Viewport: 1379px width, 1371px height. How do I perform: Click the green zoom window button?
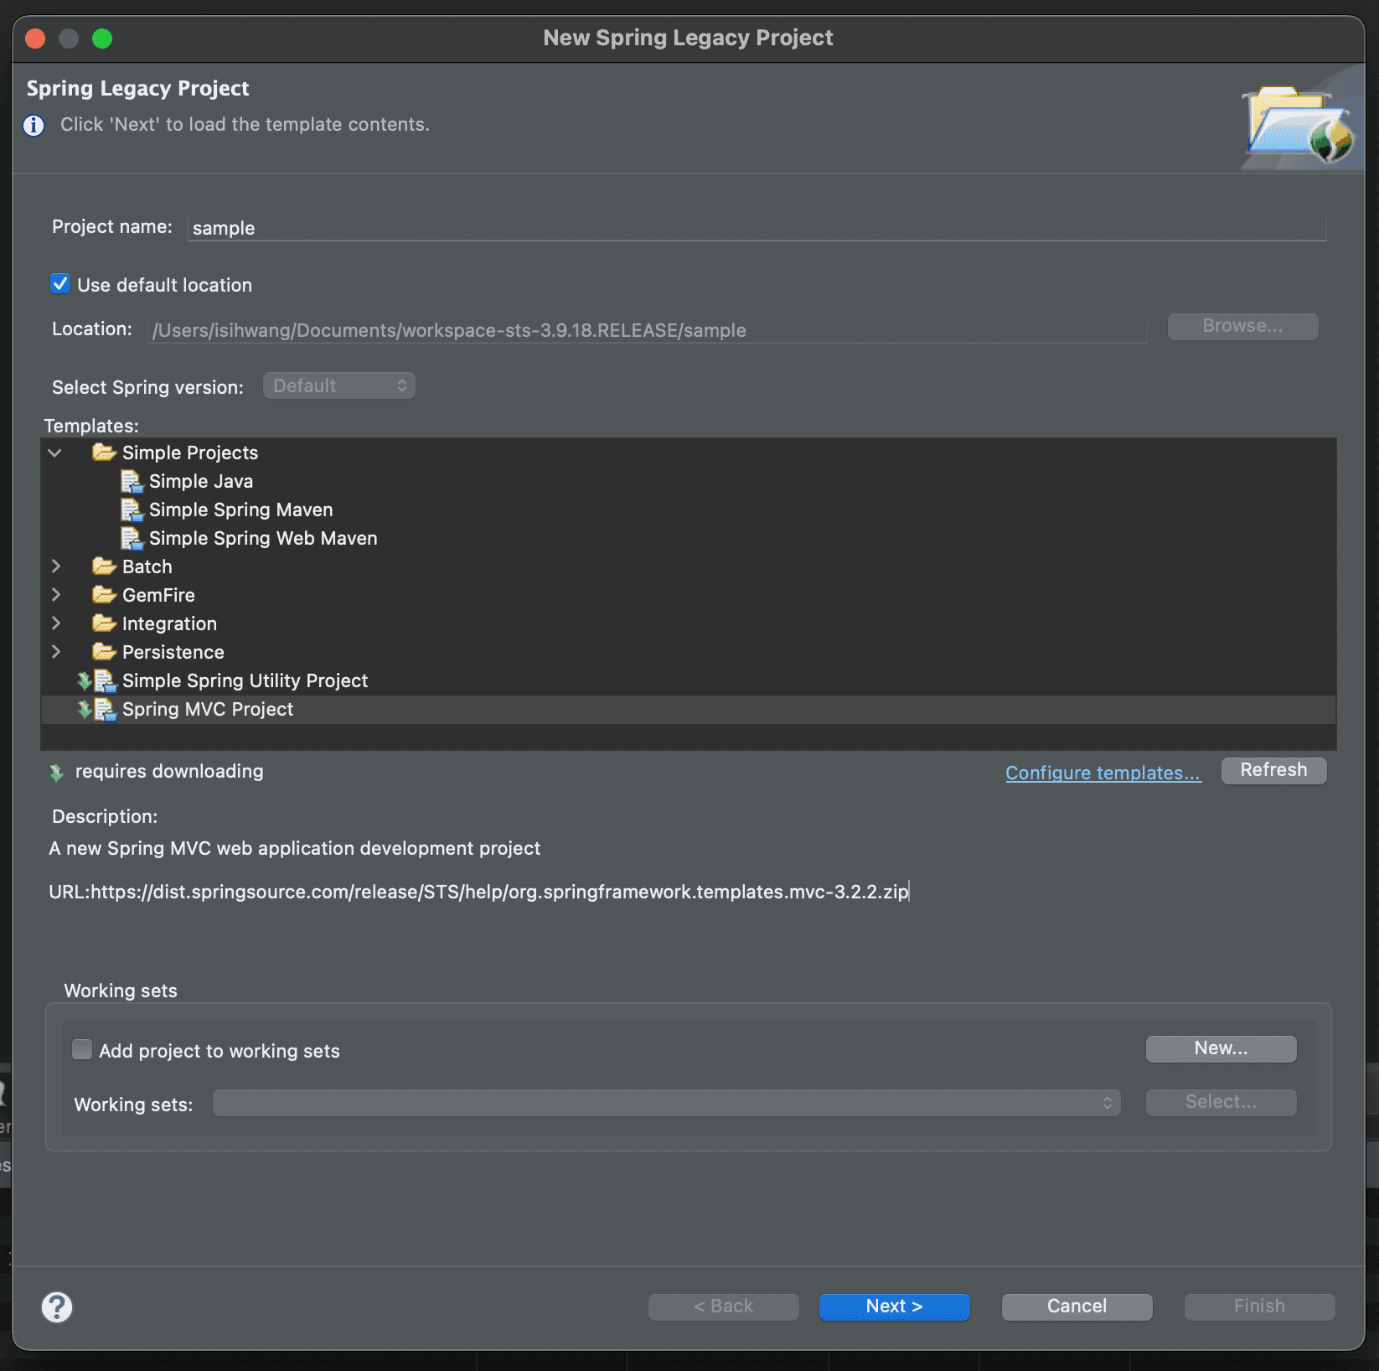[x=102, y=39]
